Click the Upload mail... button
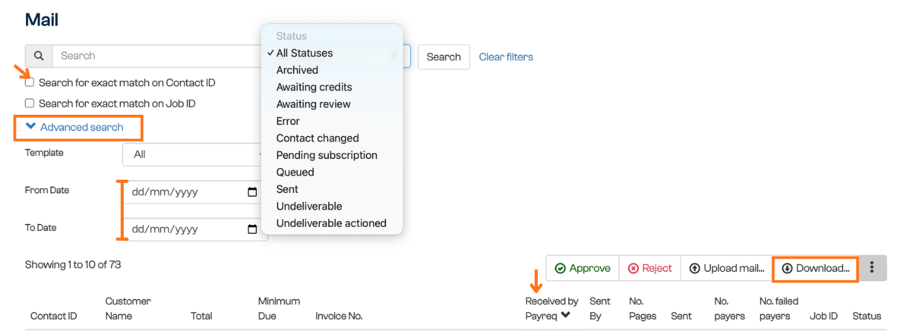 (726, 268)
